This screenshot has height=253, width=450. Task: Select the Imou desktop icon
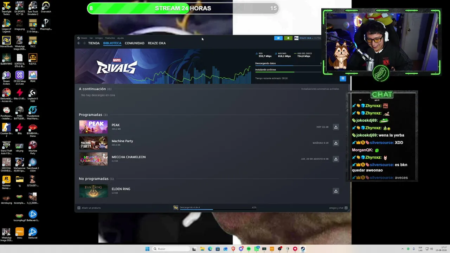coord(20,233)
